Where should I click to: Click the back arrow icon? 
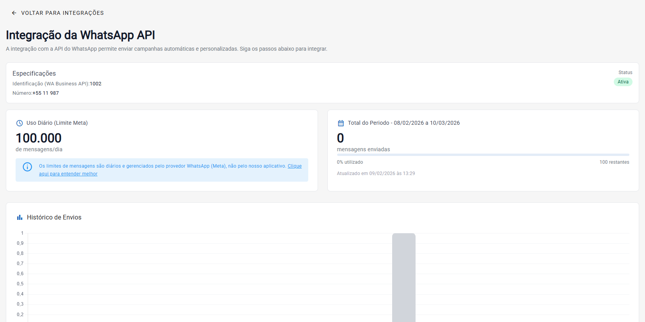[x=14, y=13]
